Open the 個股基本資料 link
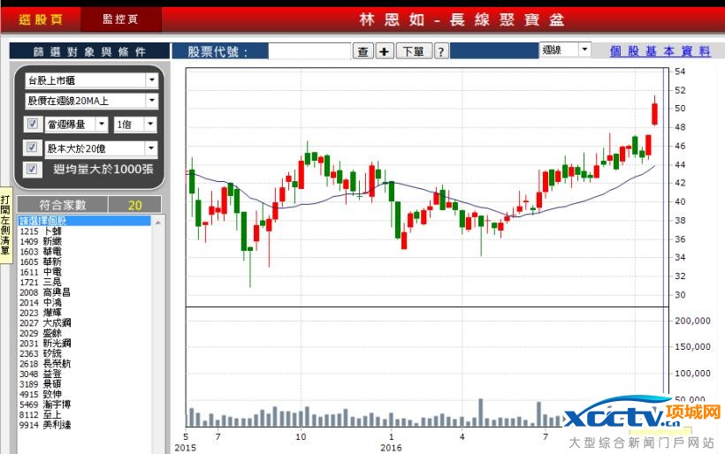The image size is (725, 454). point(660,51)
